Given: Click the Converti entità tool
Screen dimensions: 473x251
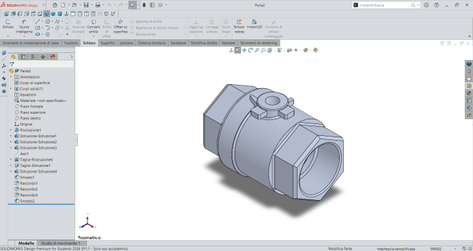Looking at the screenshot, I should pos(93,26).
